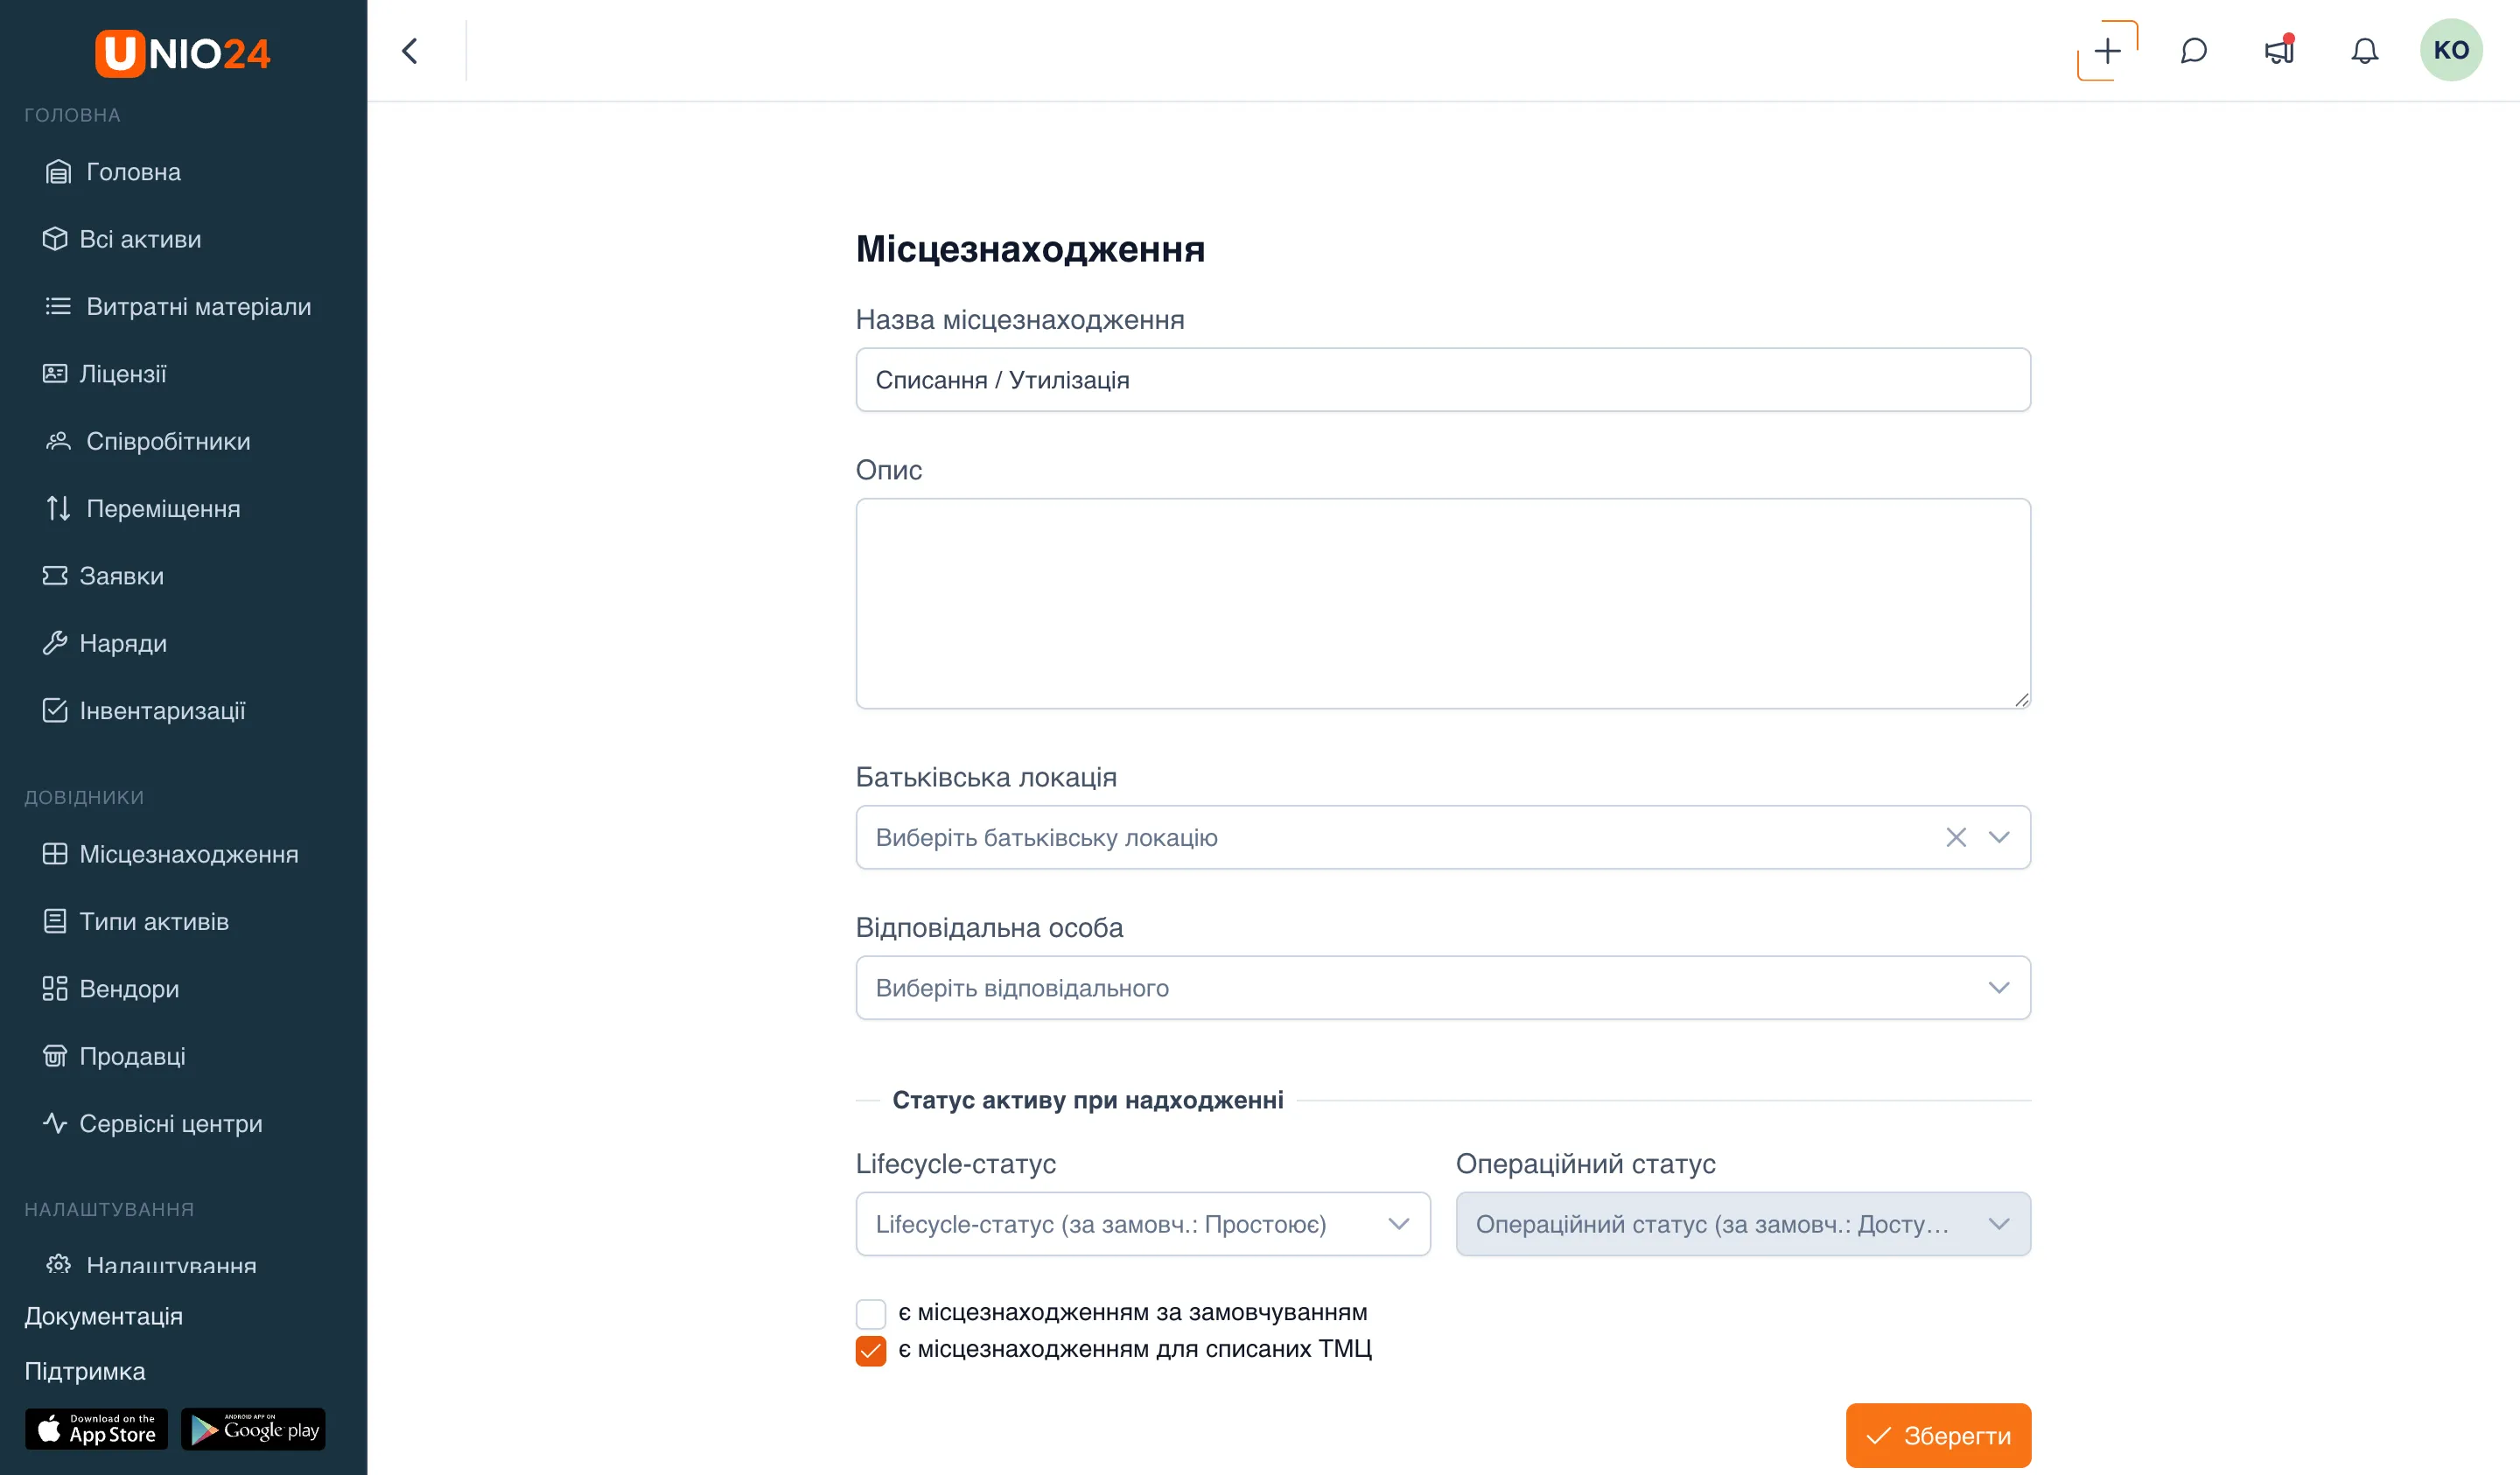Image resolution: width=2520 pixels, height=1475 pixels.
Task: Click the Зберегти save button
Action: [1938, 1435]
